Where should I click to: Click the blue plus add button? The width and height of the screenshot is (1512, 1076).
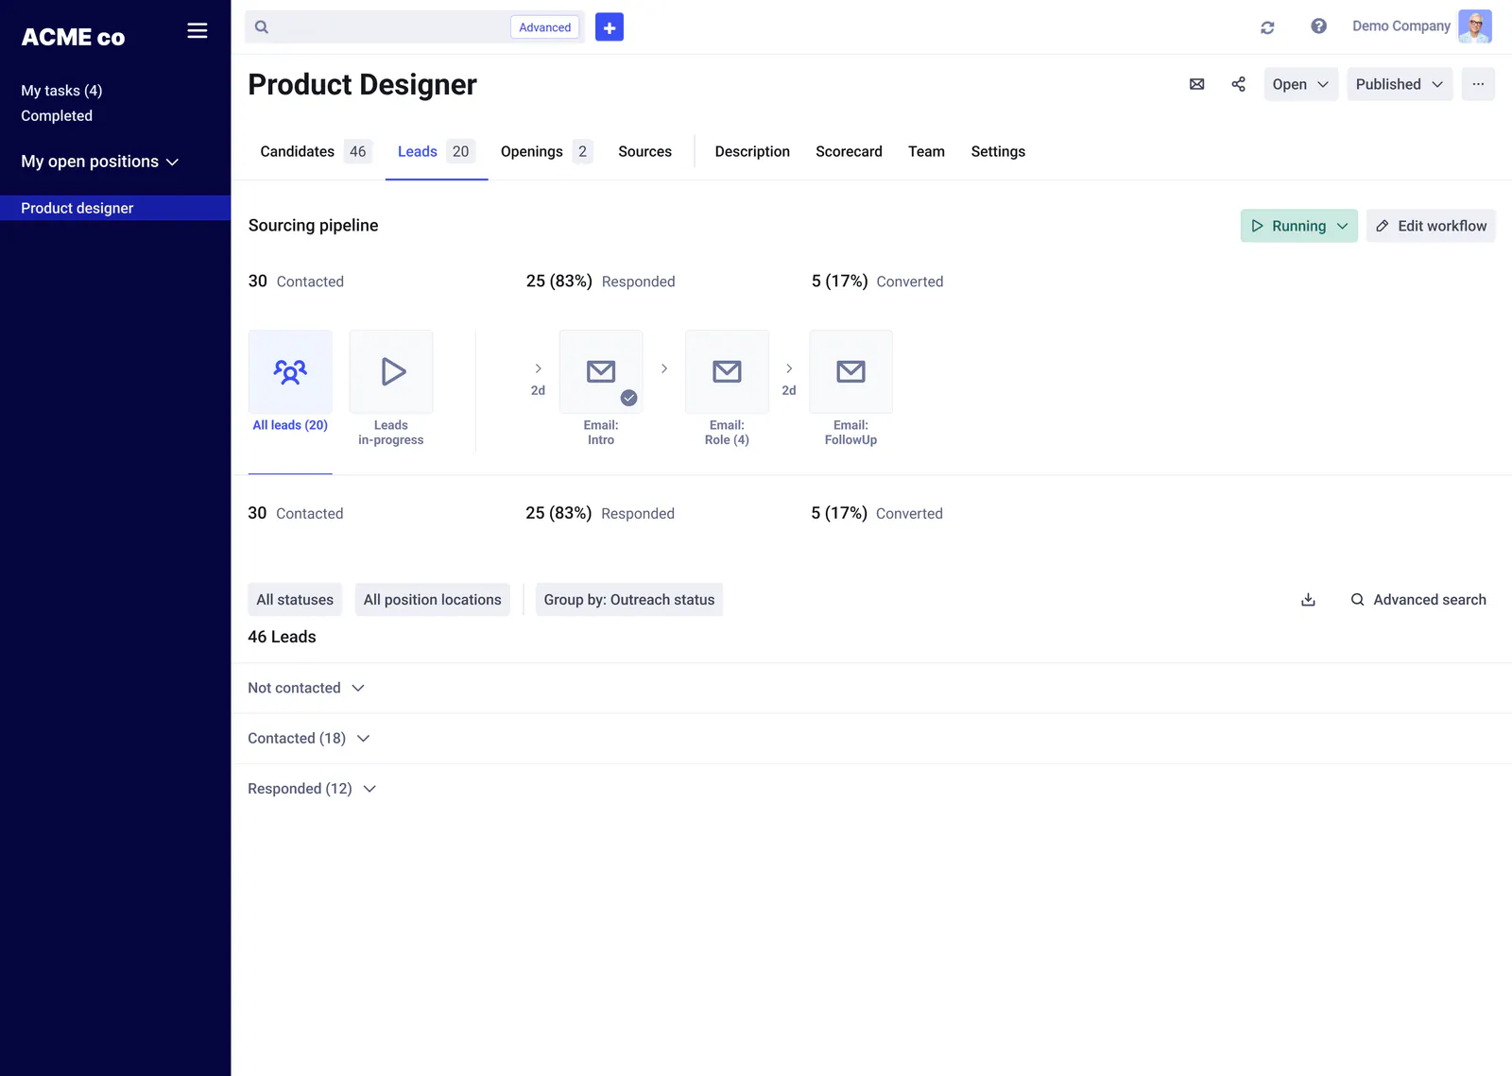(x=610, y=27)
